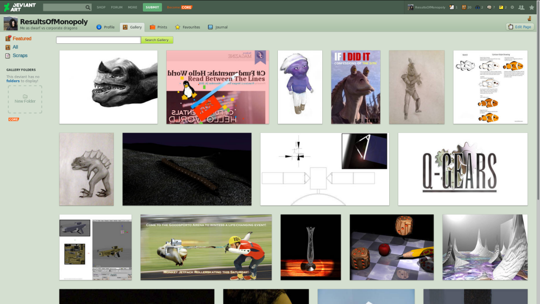Expand the round dropdown arrow beside notifications
Viewport: 540px width, 304px height.
click(x=512, y=7)
